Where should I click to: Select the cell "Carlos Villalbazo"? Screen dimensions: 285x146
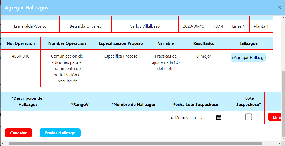[145, 26]
